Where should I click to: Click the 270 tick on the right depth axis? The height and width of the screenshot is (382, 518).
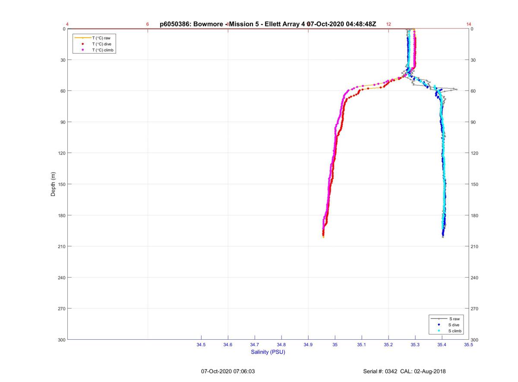[x=475, y=309]
